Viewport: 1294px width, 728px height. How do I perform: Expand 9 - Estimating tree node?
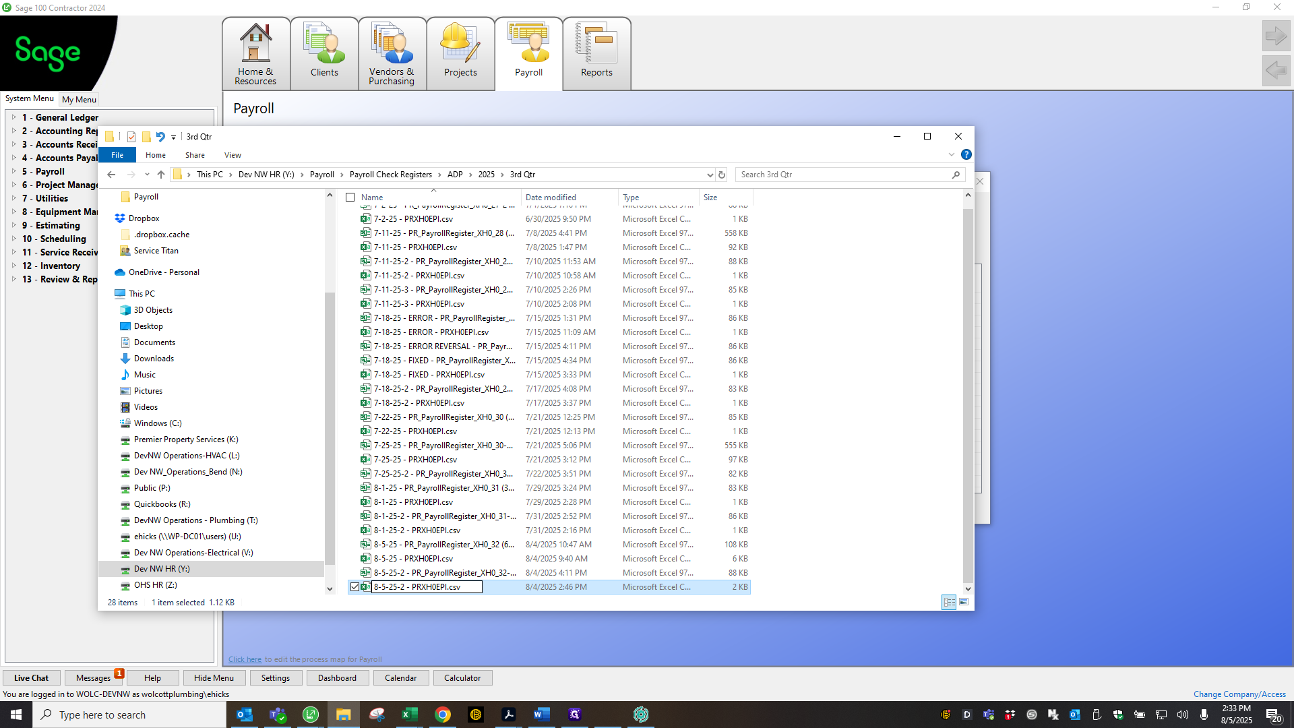[13, 225]
